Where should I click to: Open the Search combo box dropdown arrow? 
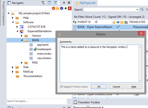137,10
